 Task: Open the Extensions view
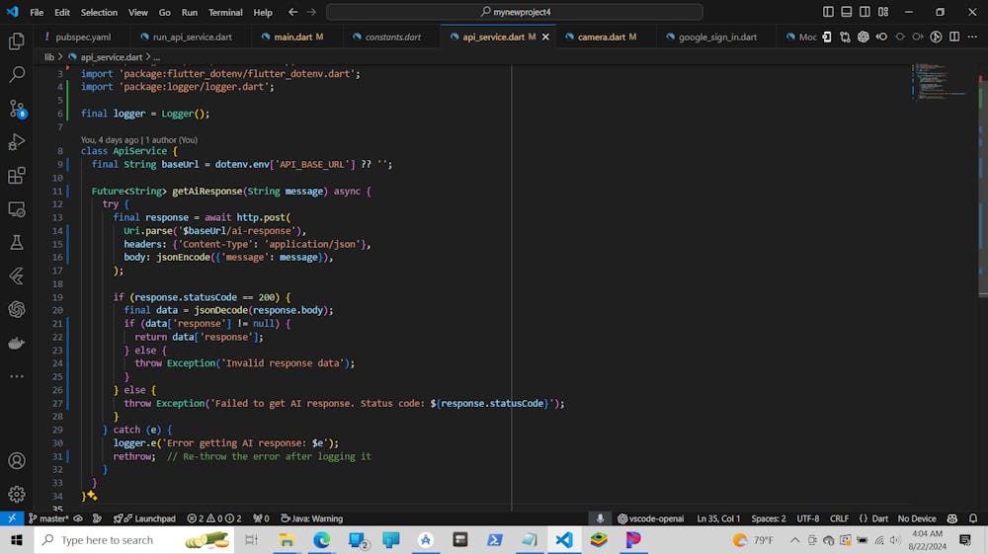(17, 176)
